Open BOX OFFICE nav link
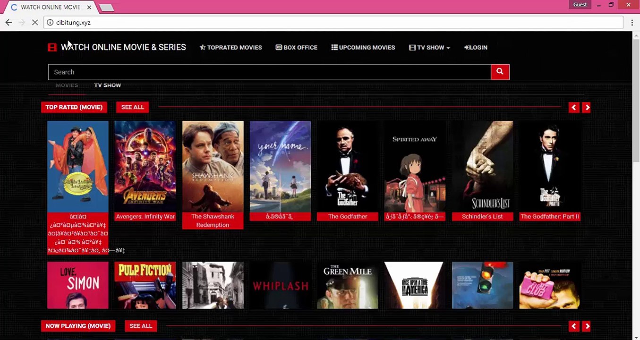640x340 pixels. click(x=297, y=47)
